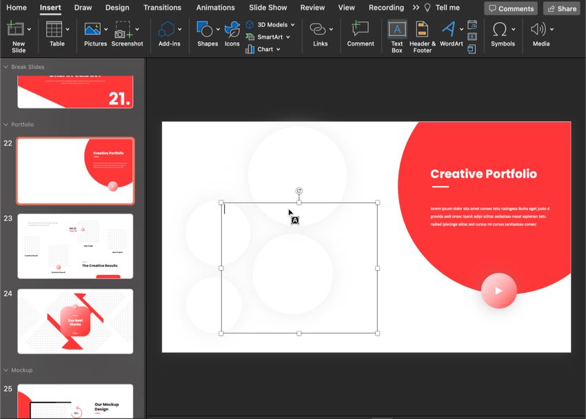Open the Design tab
Image resolution: width=586 pixels, height=419 pixels.
click(x=117, y=8)
